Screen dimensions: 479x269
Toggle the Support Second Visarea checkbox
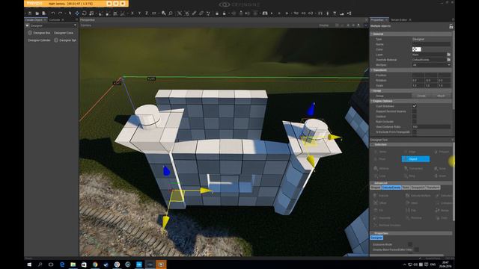pos(415,111)
